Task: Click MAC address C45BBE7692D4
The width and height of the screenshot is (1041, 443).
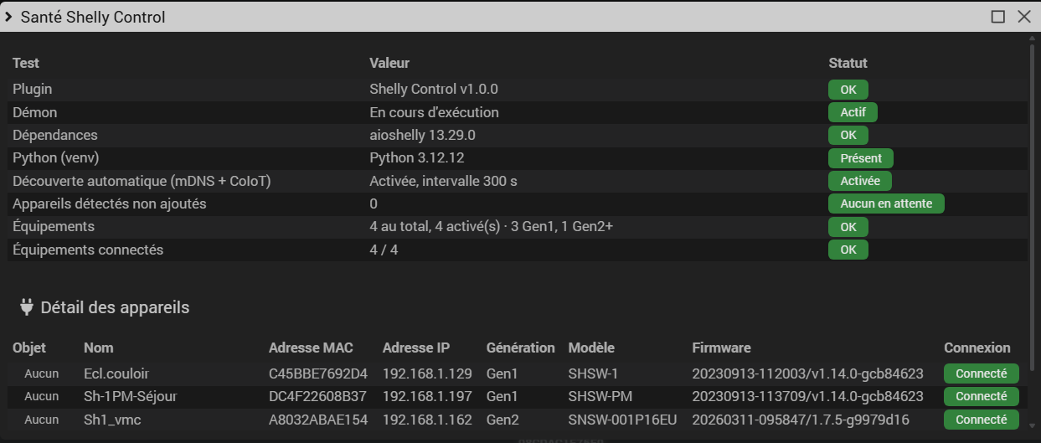Action: 318,373
